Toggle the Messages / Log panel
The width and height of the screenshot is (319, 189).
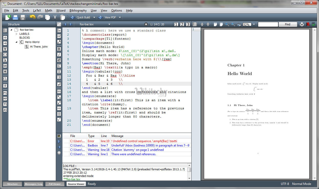[34, 184]
